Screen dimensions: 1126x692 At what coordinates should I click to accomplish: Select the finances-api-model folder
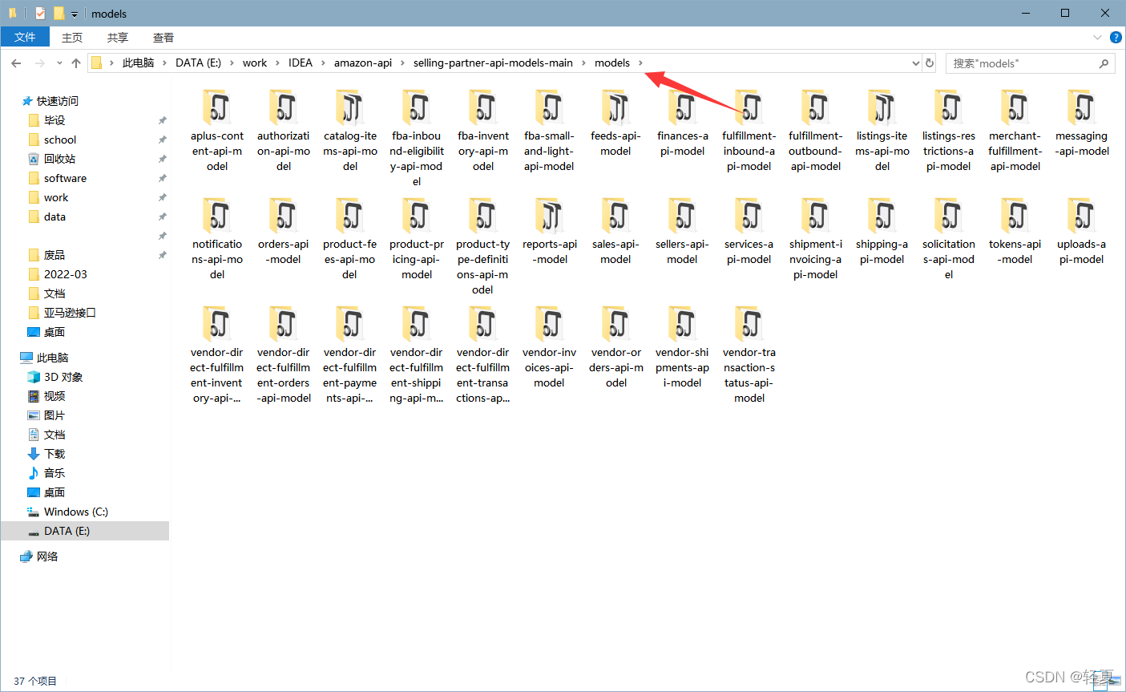click(683, 123)
